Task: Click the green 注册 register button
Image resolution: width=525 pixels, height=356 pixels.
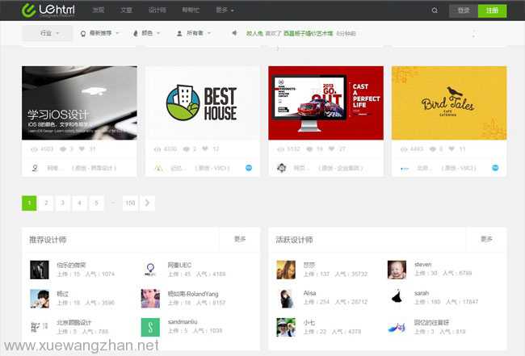Action: tap(492, 10)
